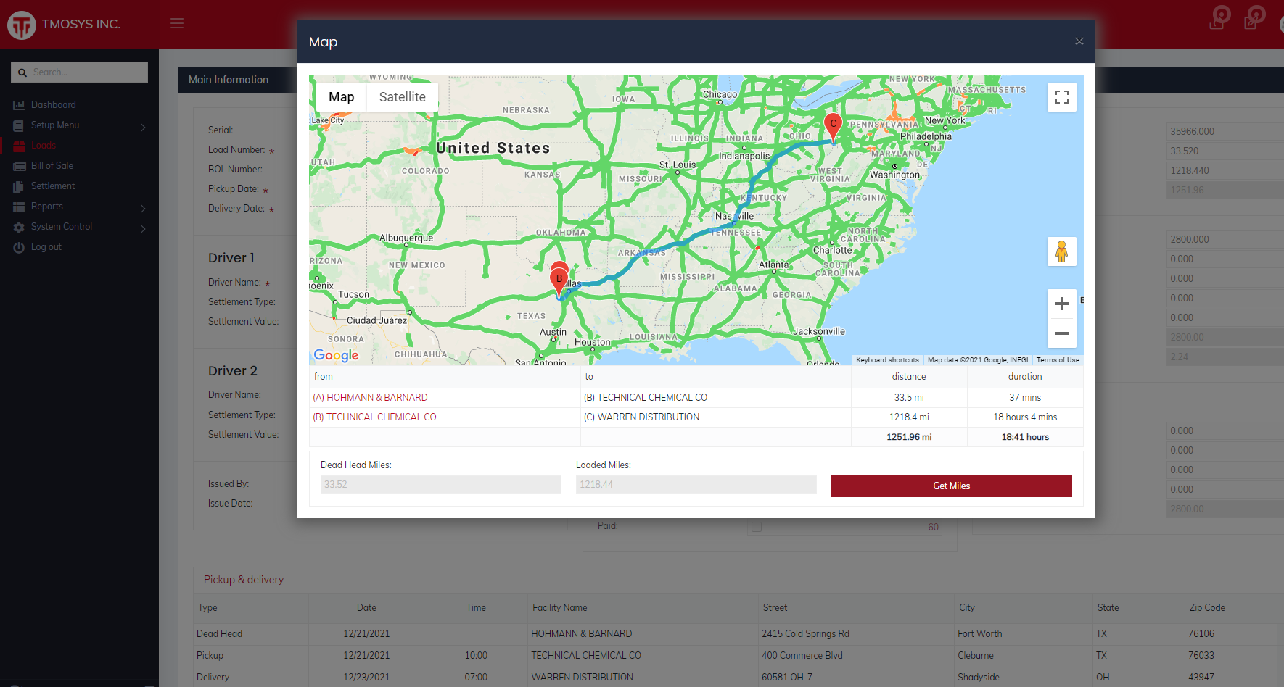Click Facility Name column header

[560, 608]
